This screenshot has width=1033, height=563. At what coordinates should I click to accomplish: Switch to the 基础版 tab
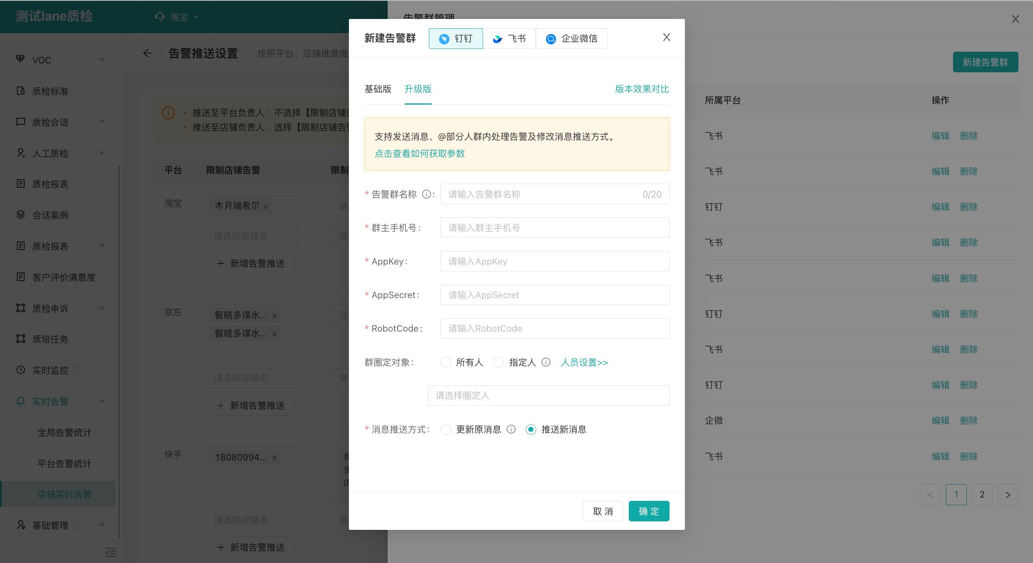tap(378, 89)
